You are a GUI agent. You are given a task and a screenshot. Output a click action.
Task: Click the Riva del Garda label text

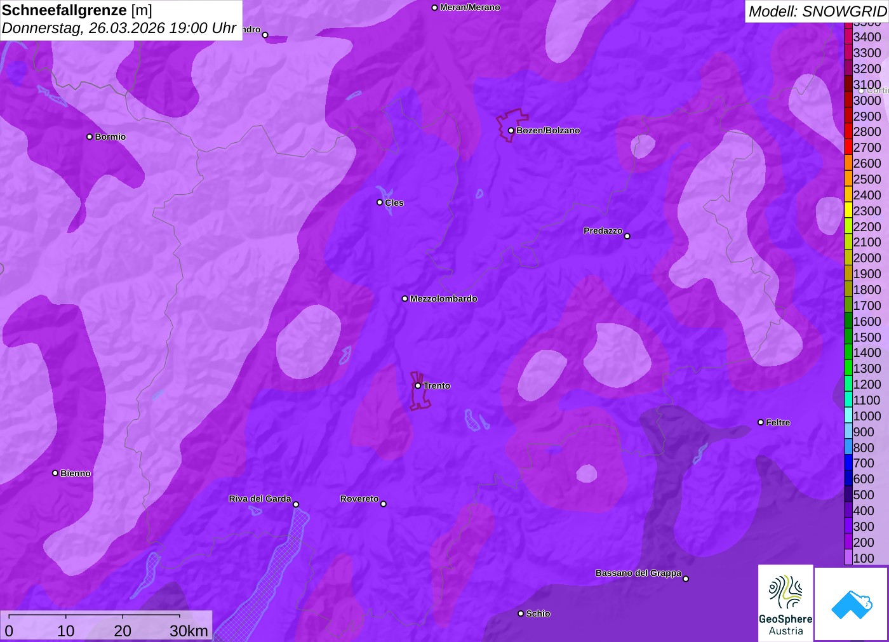click(x=260, y=498)
